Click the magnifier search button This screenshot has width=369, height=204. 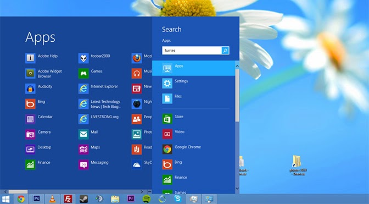pos(225,51)
